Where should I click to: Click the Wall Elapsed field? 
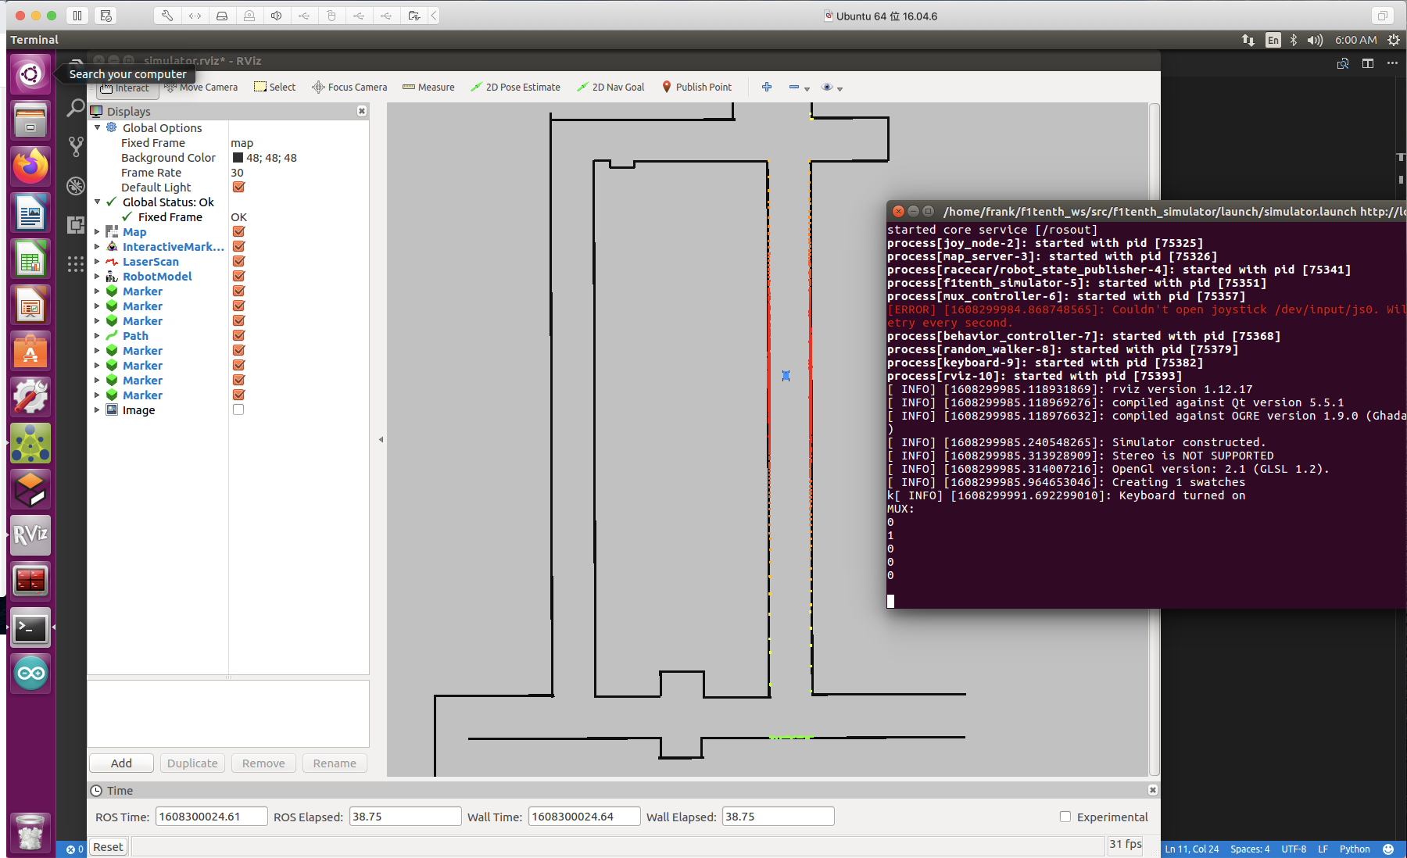pyautogui.click(x=779, y=817)
